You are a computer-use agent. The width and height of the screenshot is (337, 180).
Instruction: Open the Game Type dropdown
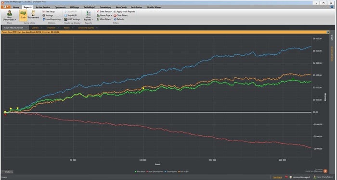(x=104, y=15)
